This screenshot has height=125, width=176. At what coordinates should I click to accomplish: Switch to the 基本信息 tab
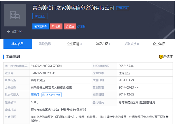(x=17, y=44)
